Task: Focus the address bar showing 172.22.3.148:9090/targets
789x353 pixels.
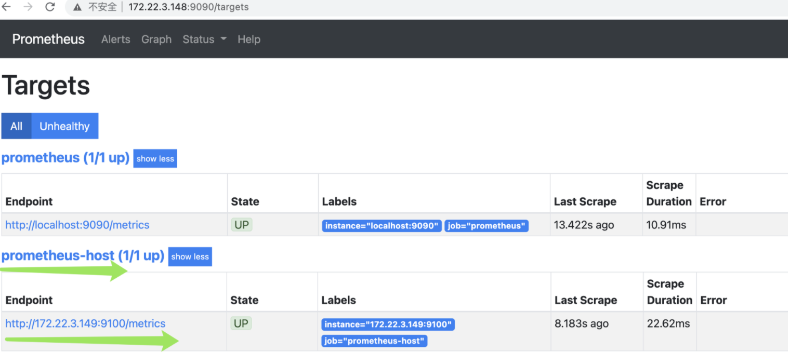Action: coord(189,7)
